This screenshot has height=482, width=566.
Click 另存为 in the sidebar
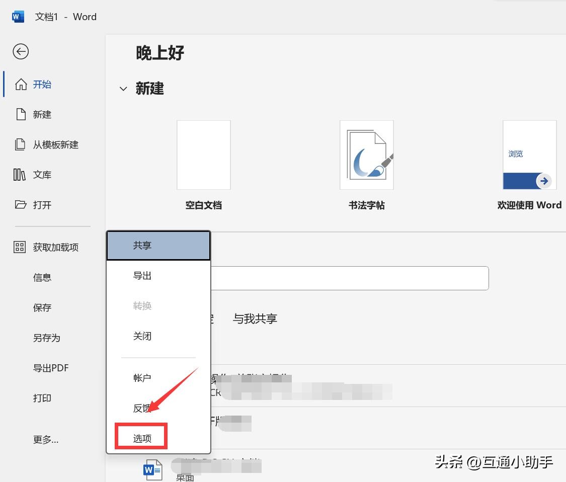point(47,338)
